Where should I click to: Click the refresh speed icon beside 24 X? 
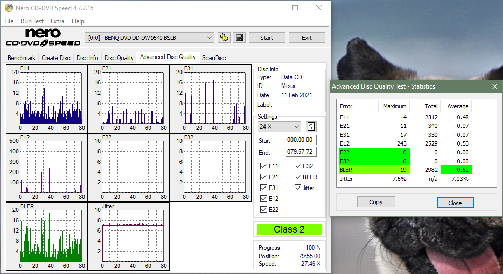click(x=311, y=126)
